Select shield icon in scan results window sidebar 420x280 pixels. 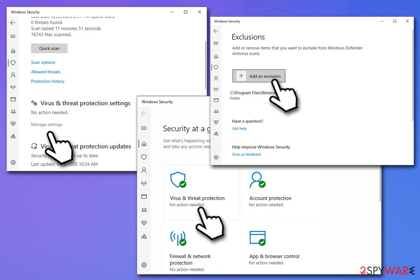tap(13, 63)
